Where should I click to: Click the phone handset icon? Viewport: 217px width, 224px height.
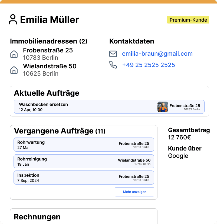tap(113, 65)
